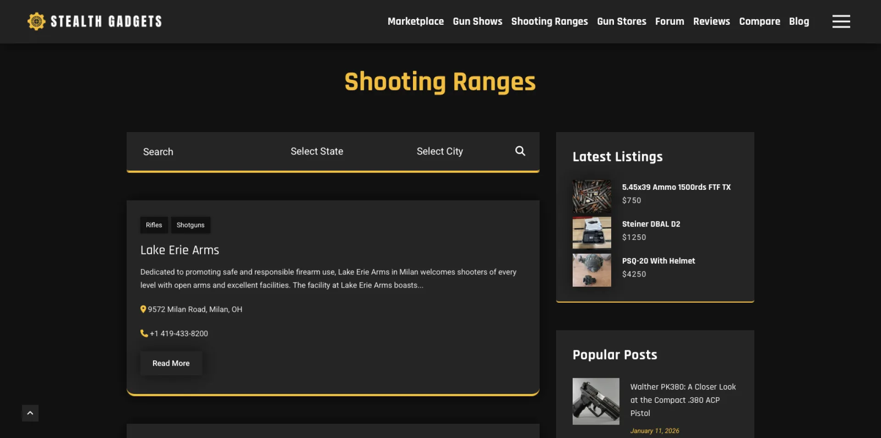The width and height of the screenshot is (881, 438).
Task: Open the Lake Erie Arms title link
Action: 179,250
